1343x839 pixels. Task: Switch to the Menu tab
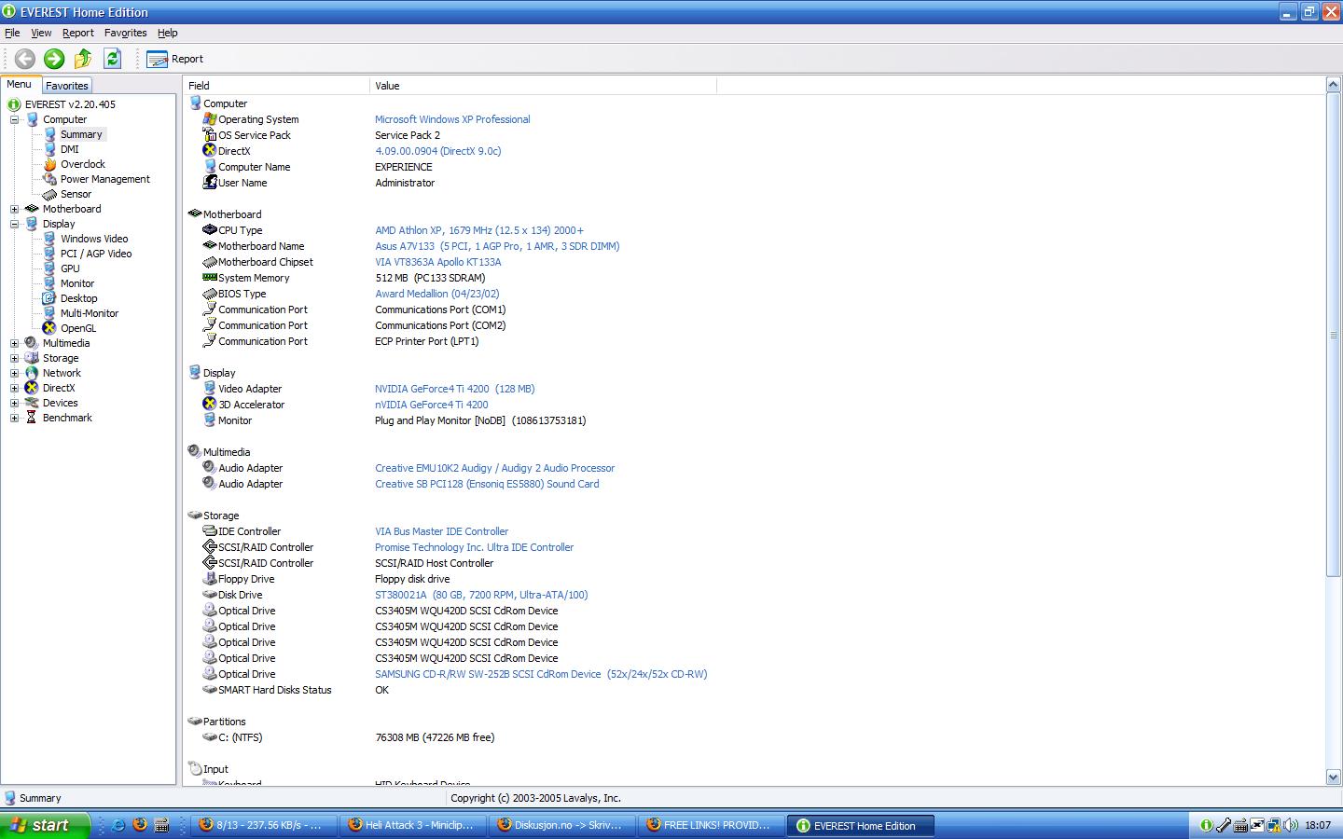point(20,84)
